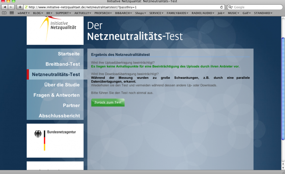The image size is (285, 174).
Task: Open the RADIO/AUDIO bookmark dropdown
Action: (203, 13)
